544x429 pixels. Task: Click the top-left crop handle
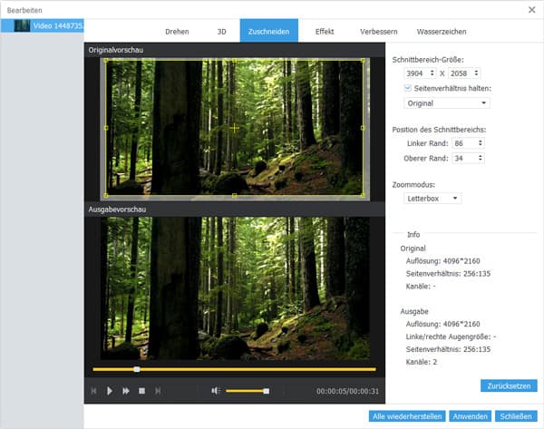[106, 61]
